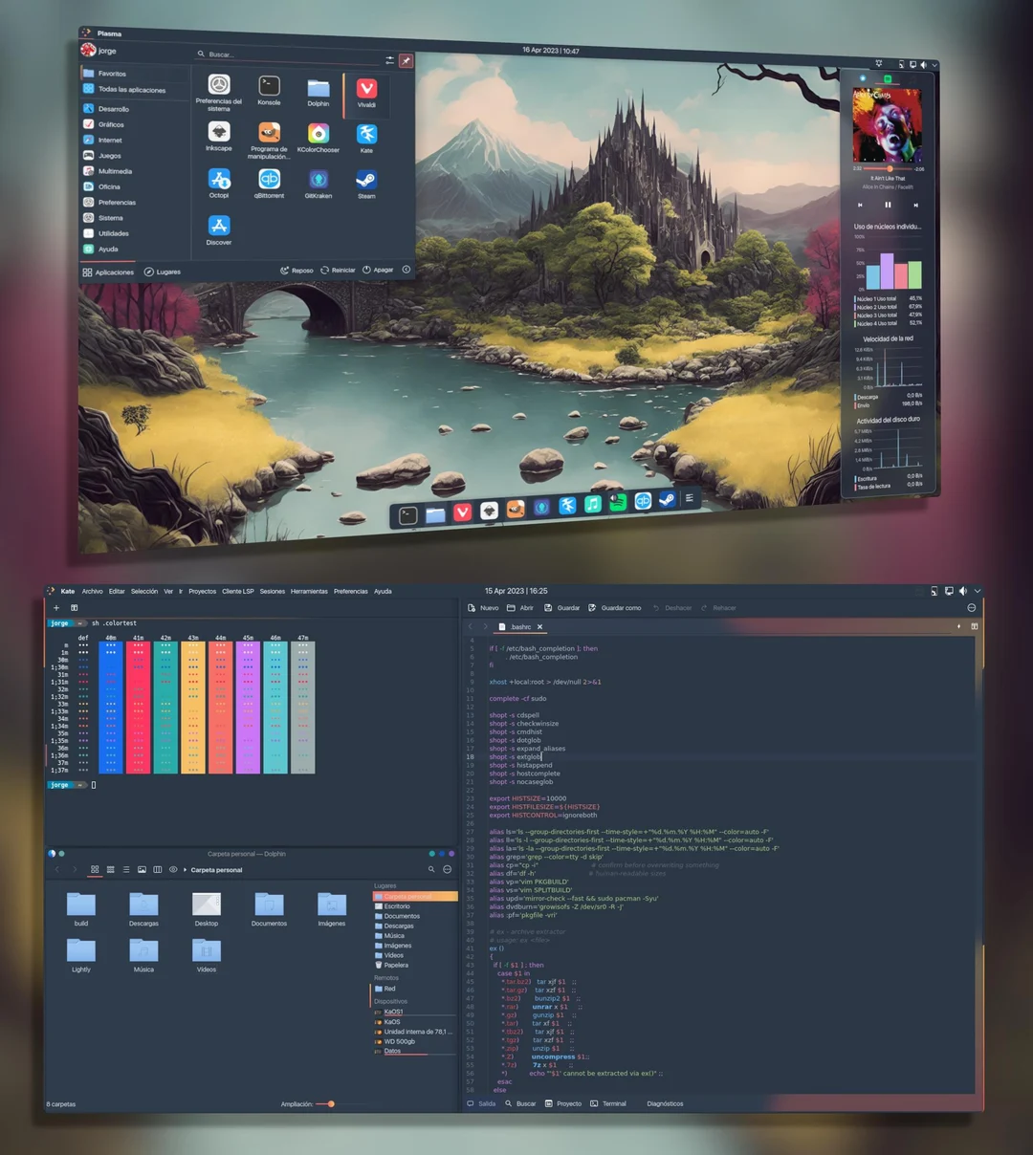
Task: Open GitKraken from the launcher
Action: coord(319,182)
